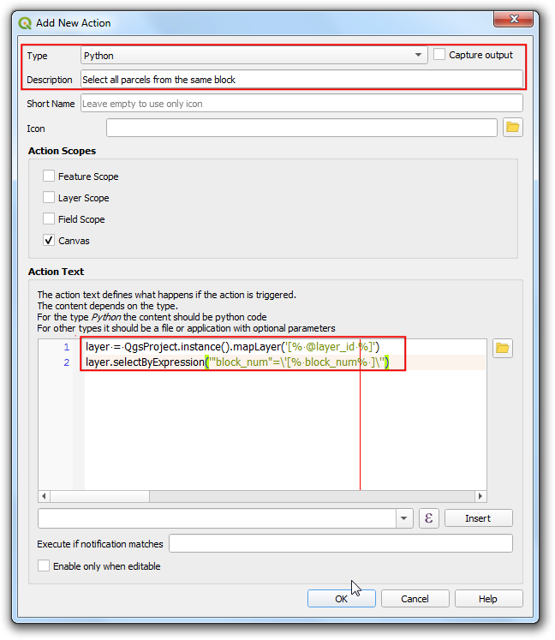The image size is (555, 640).
Task: Uncheck the Canvas scope checkbox
Action: tap(49, 241)
